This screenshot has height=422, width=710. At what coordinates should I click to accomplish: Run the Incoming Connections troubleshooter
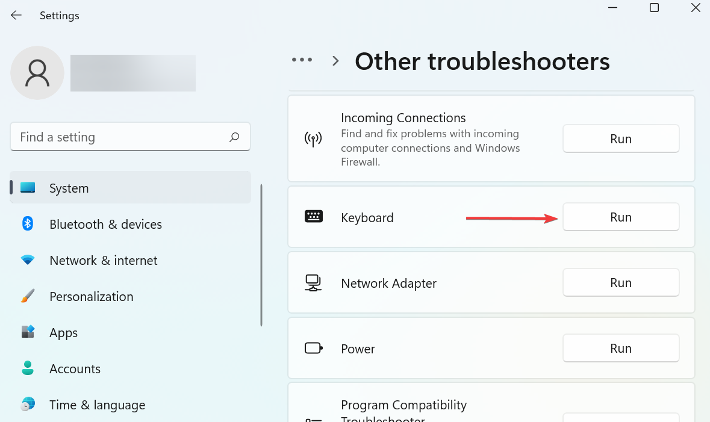pos(621,139)
